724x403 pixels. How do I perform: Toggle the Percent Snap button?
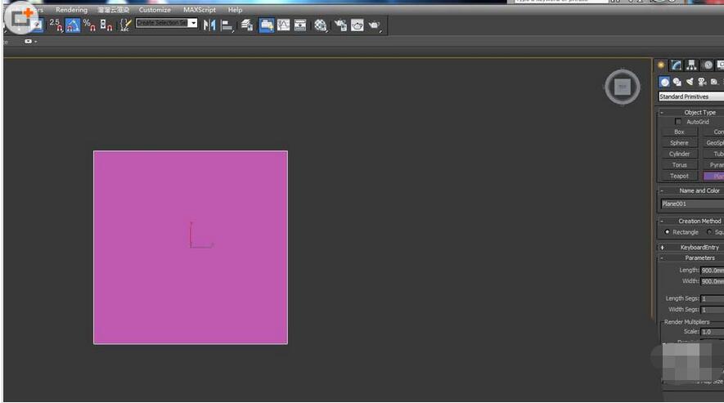pyautogui.click(x=89, y=25)
